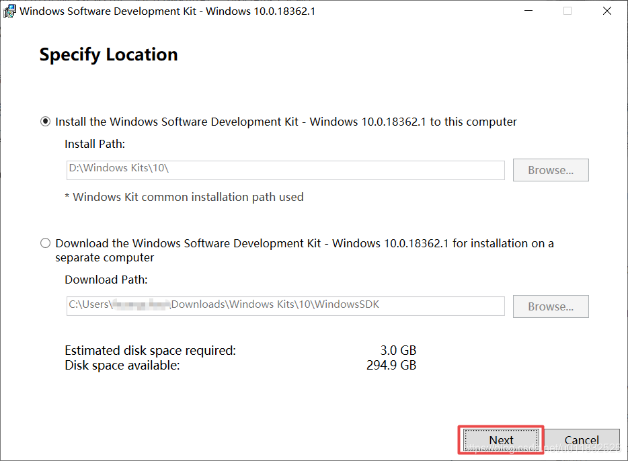This screenshot has height=461, width=628.
Task: Click the Windows SDK installer title bar icon
Action: (9, 11)
